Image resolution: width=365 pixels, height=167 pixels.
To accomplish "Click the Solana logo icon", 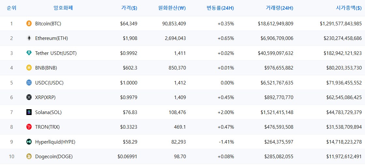I will pos(29,112).
